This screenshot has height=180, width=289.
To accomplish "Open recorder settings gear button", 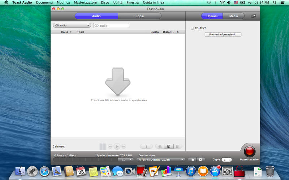I will [200, 159].
